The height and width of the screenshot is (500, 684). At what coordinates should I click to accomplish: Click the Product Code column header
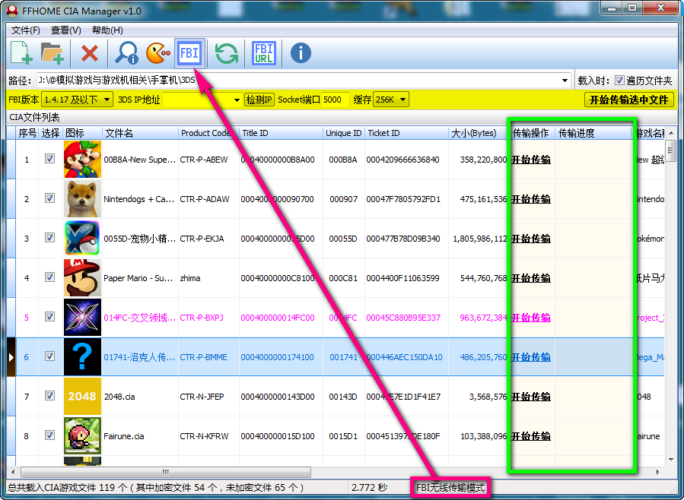tap(208, 133)
